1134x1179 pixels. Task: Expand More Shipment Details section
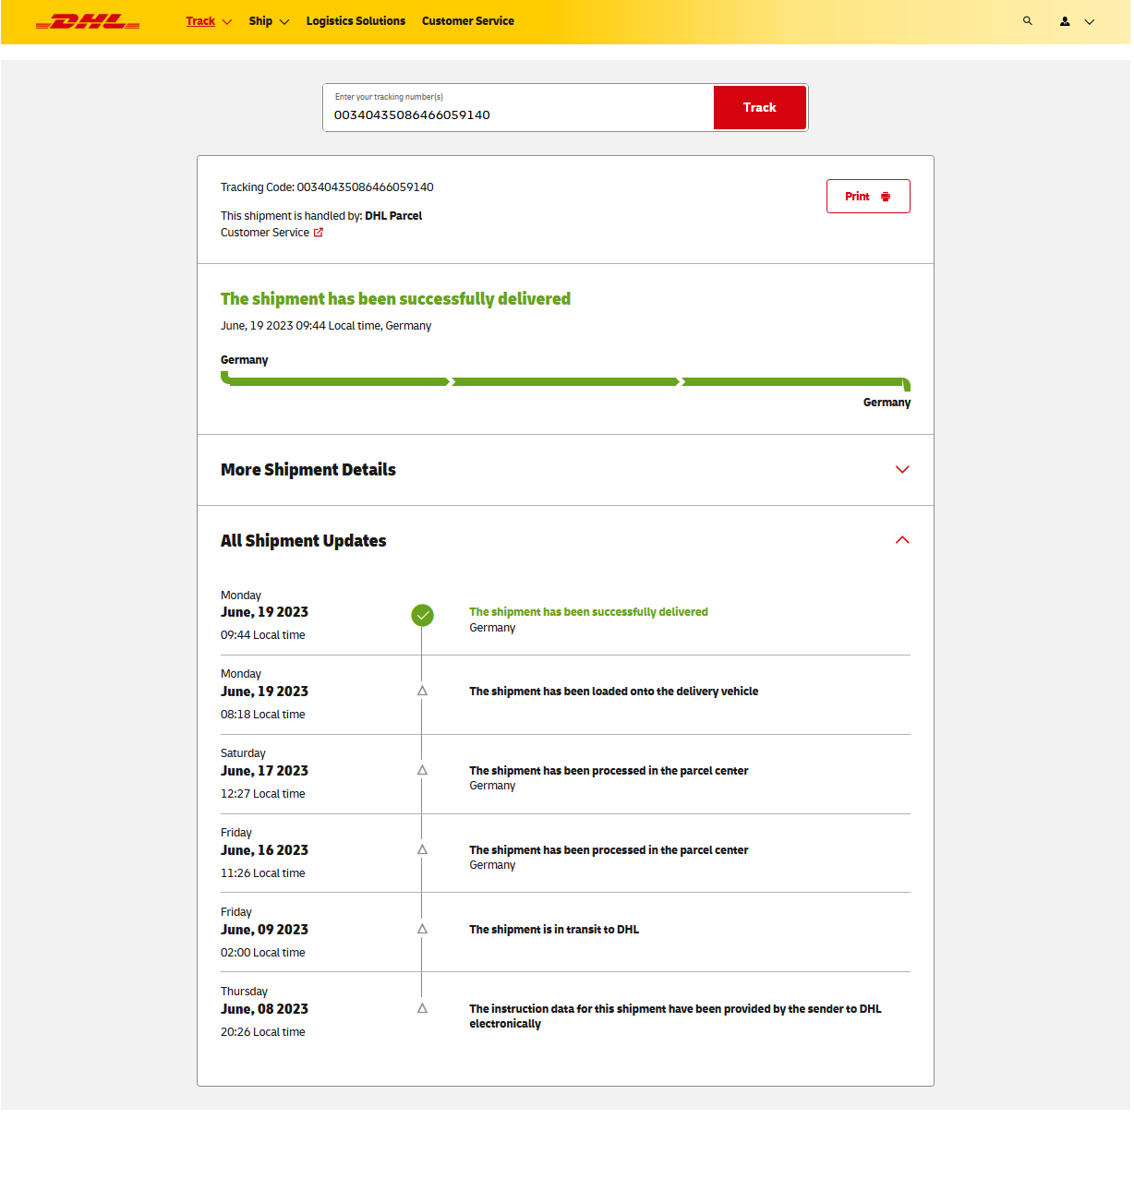click(901, 469)
